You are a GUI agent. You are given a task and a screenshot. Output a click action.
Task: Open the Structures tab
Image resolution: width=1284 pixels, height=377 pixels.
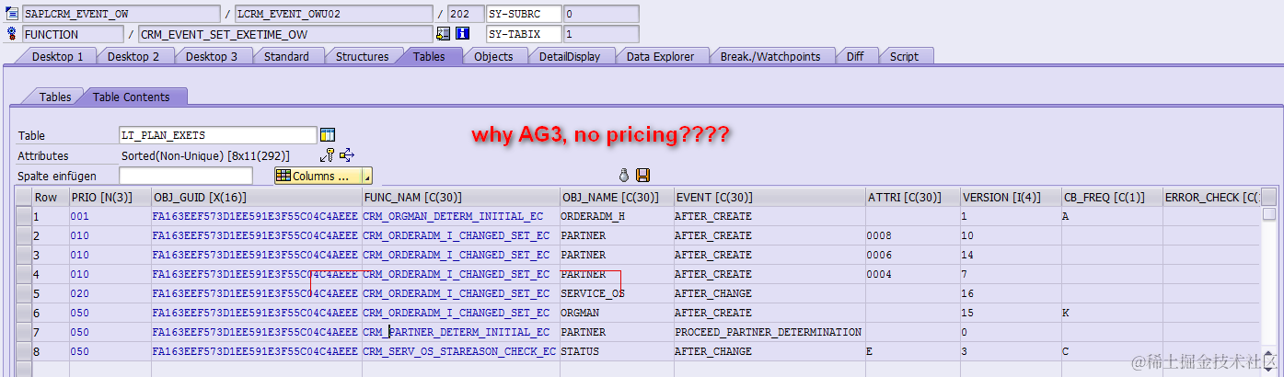(x=362, y=56)
